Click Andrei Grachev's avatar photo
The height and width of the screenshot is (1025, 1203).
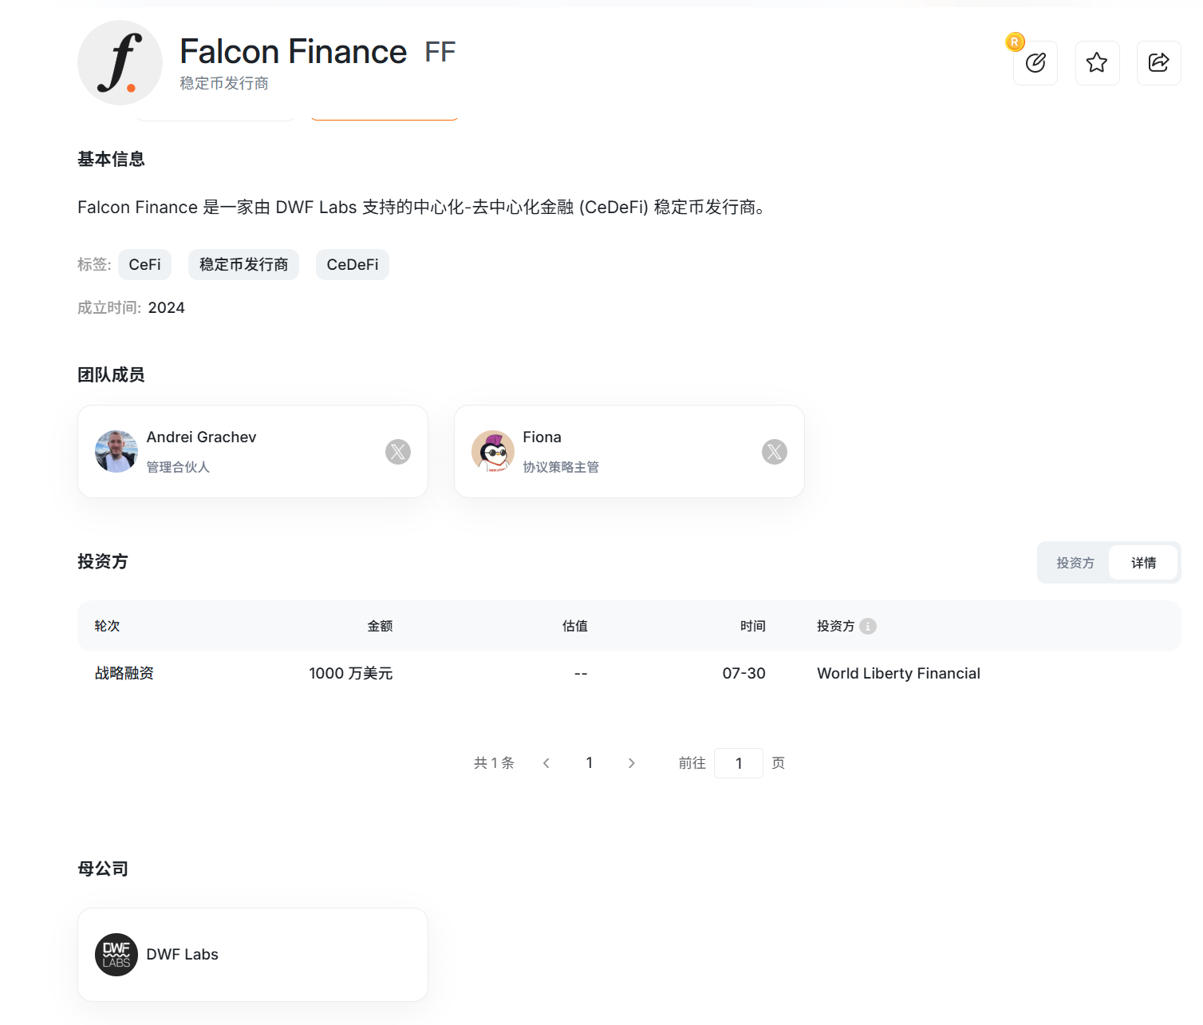coord(116,451)
